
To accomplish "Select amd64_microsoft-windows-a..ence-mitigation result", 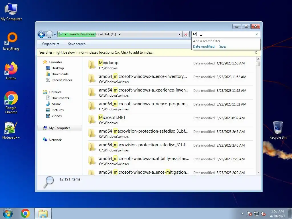I will [171, 172].
